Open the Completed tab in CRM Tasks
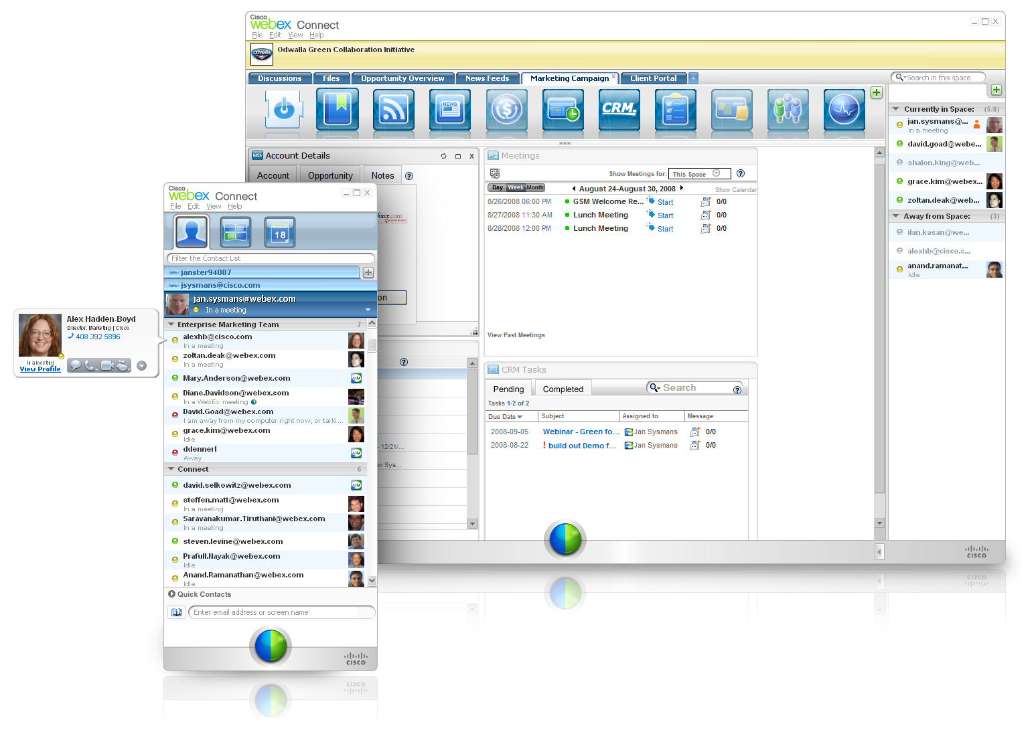The height and width of the screenshot is (736, 1036). click(563, 389)
